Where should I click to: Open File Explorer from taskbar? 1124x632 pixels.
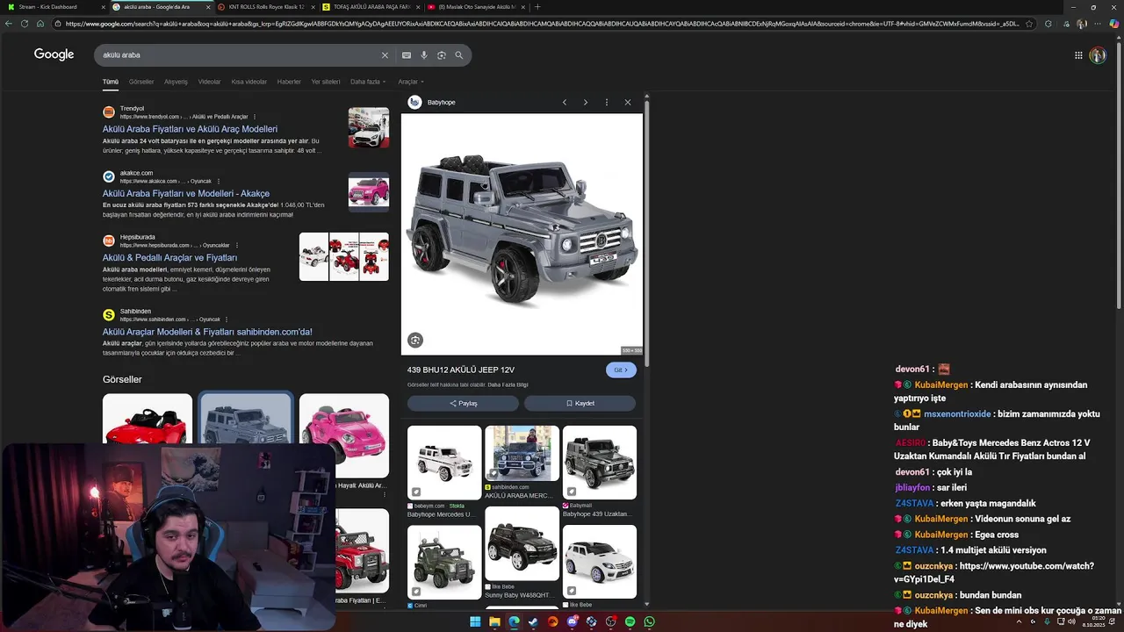pos(494,621)
